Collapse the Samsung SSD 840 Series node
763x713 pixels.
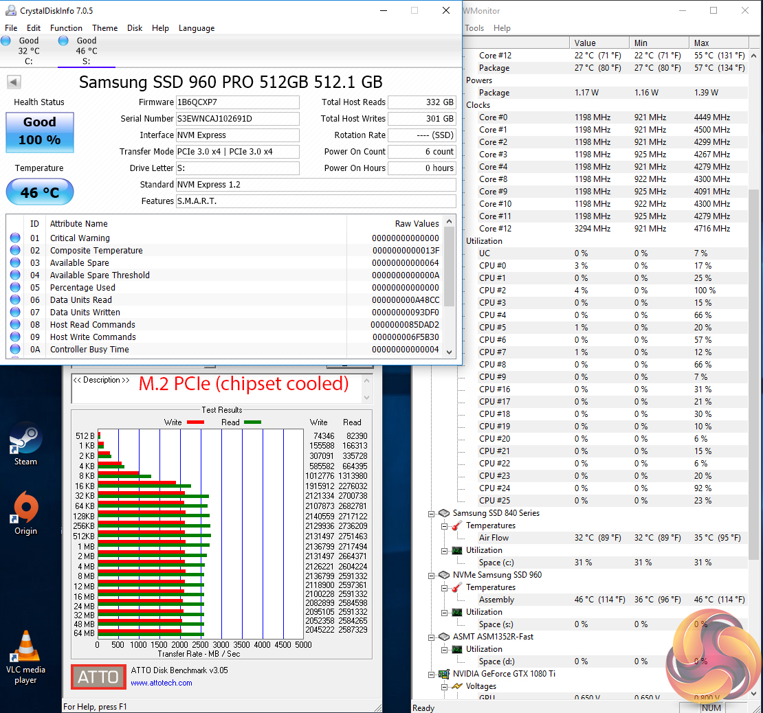[431, 514]
